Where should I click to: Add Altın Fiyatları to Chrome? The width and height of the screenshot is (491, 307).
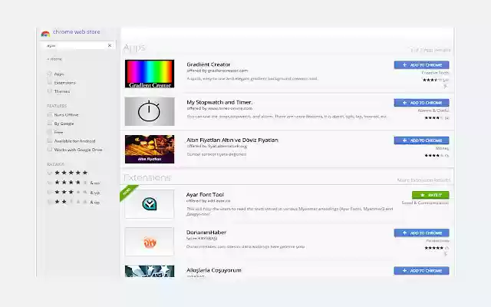[421, 140]
